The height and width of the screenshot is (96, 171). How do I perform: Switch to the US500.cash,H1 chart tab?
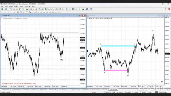click(x=63, y=90)
